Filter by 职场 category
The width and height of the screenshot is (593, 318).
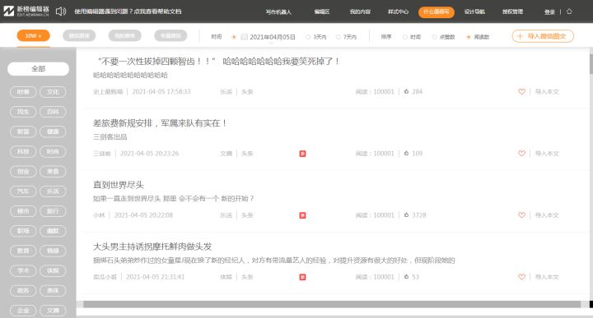pyautogui.click(x=23, y=231)
